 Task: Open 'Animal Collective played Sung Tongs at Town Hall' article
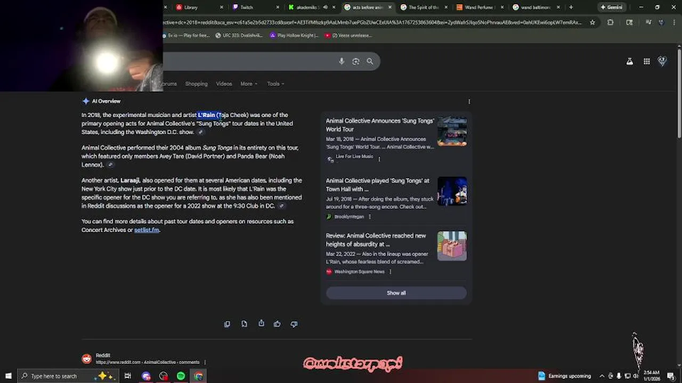(378, 185)
